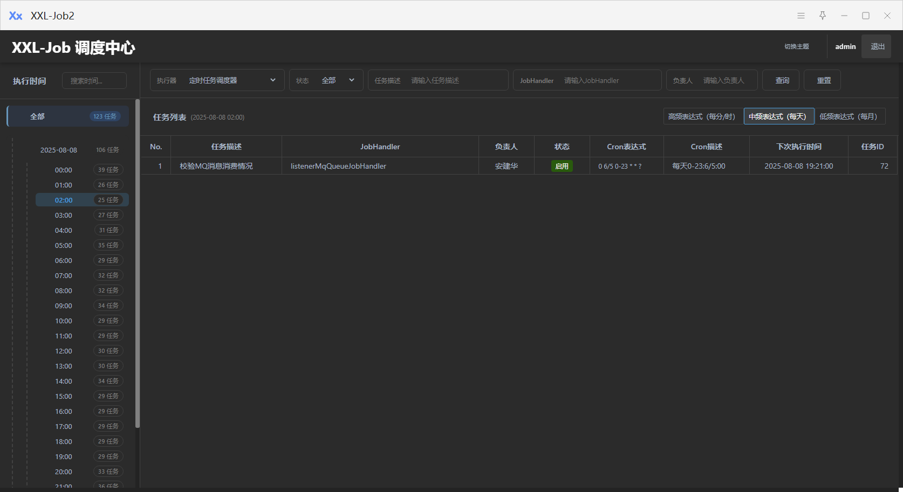Select 低频表达式 (每月) tab

850,116
